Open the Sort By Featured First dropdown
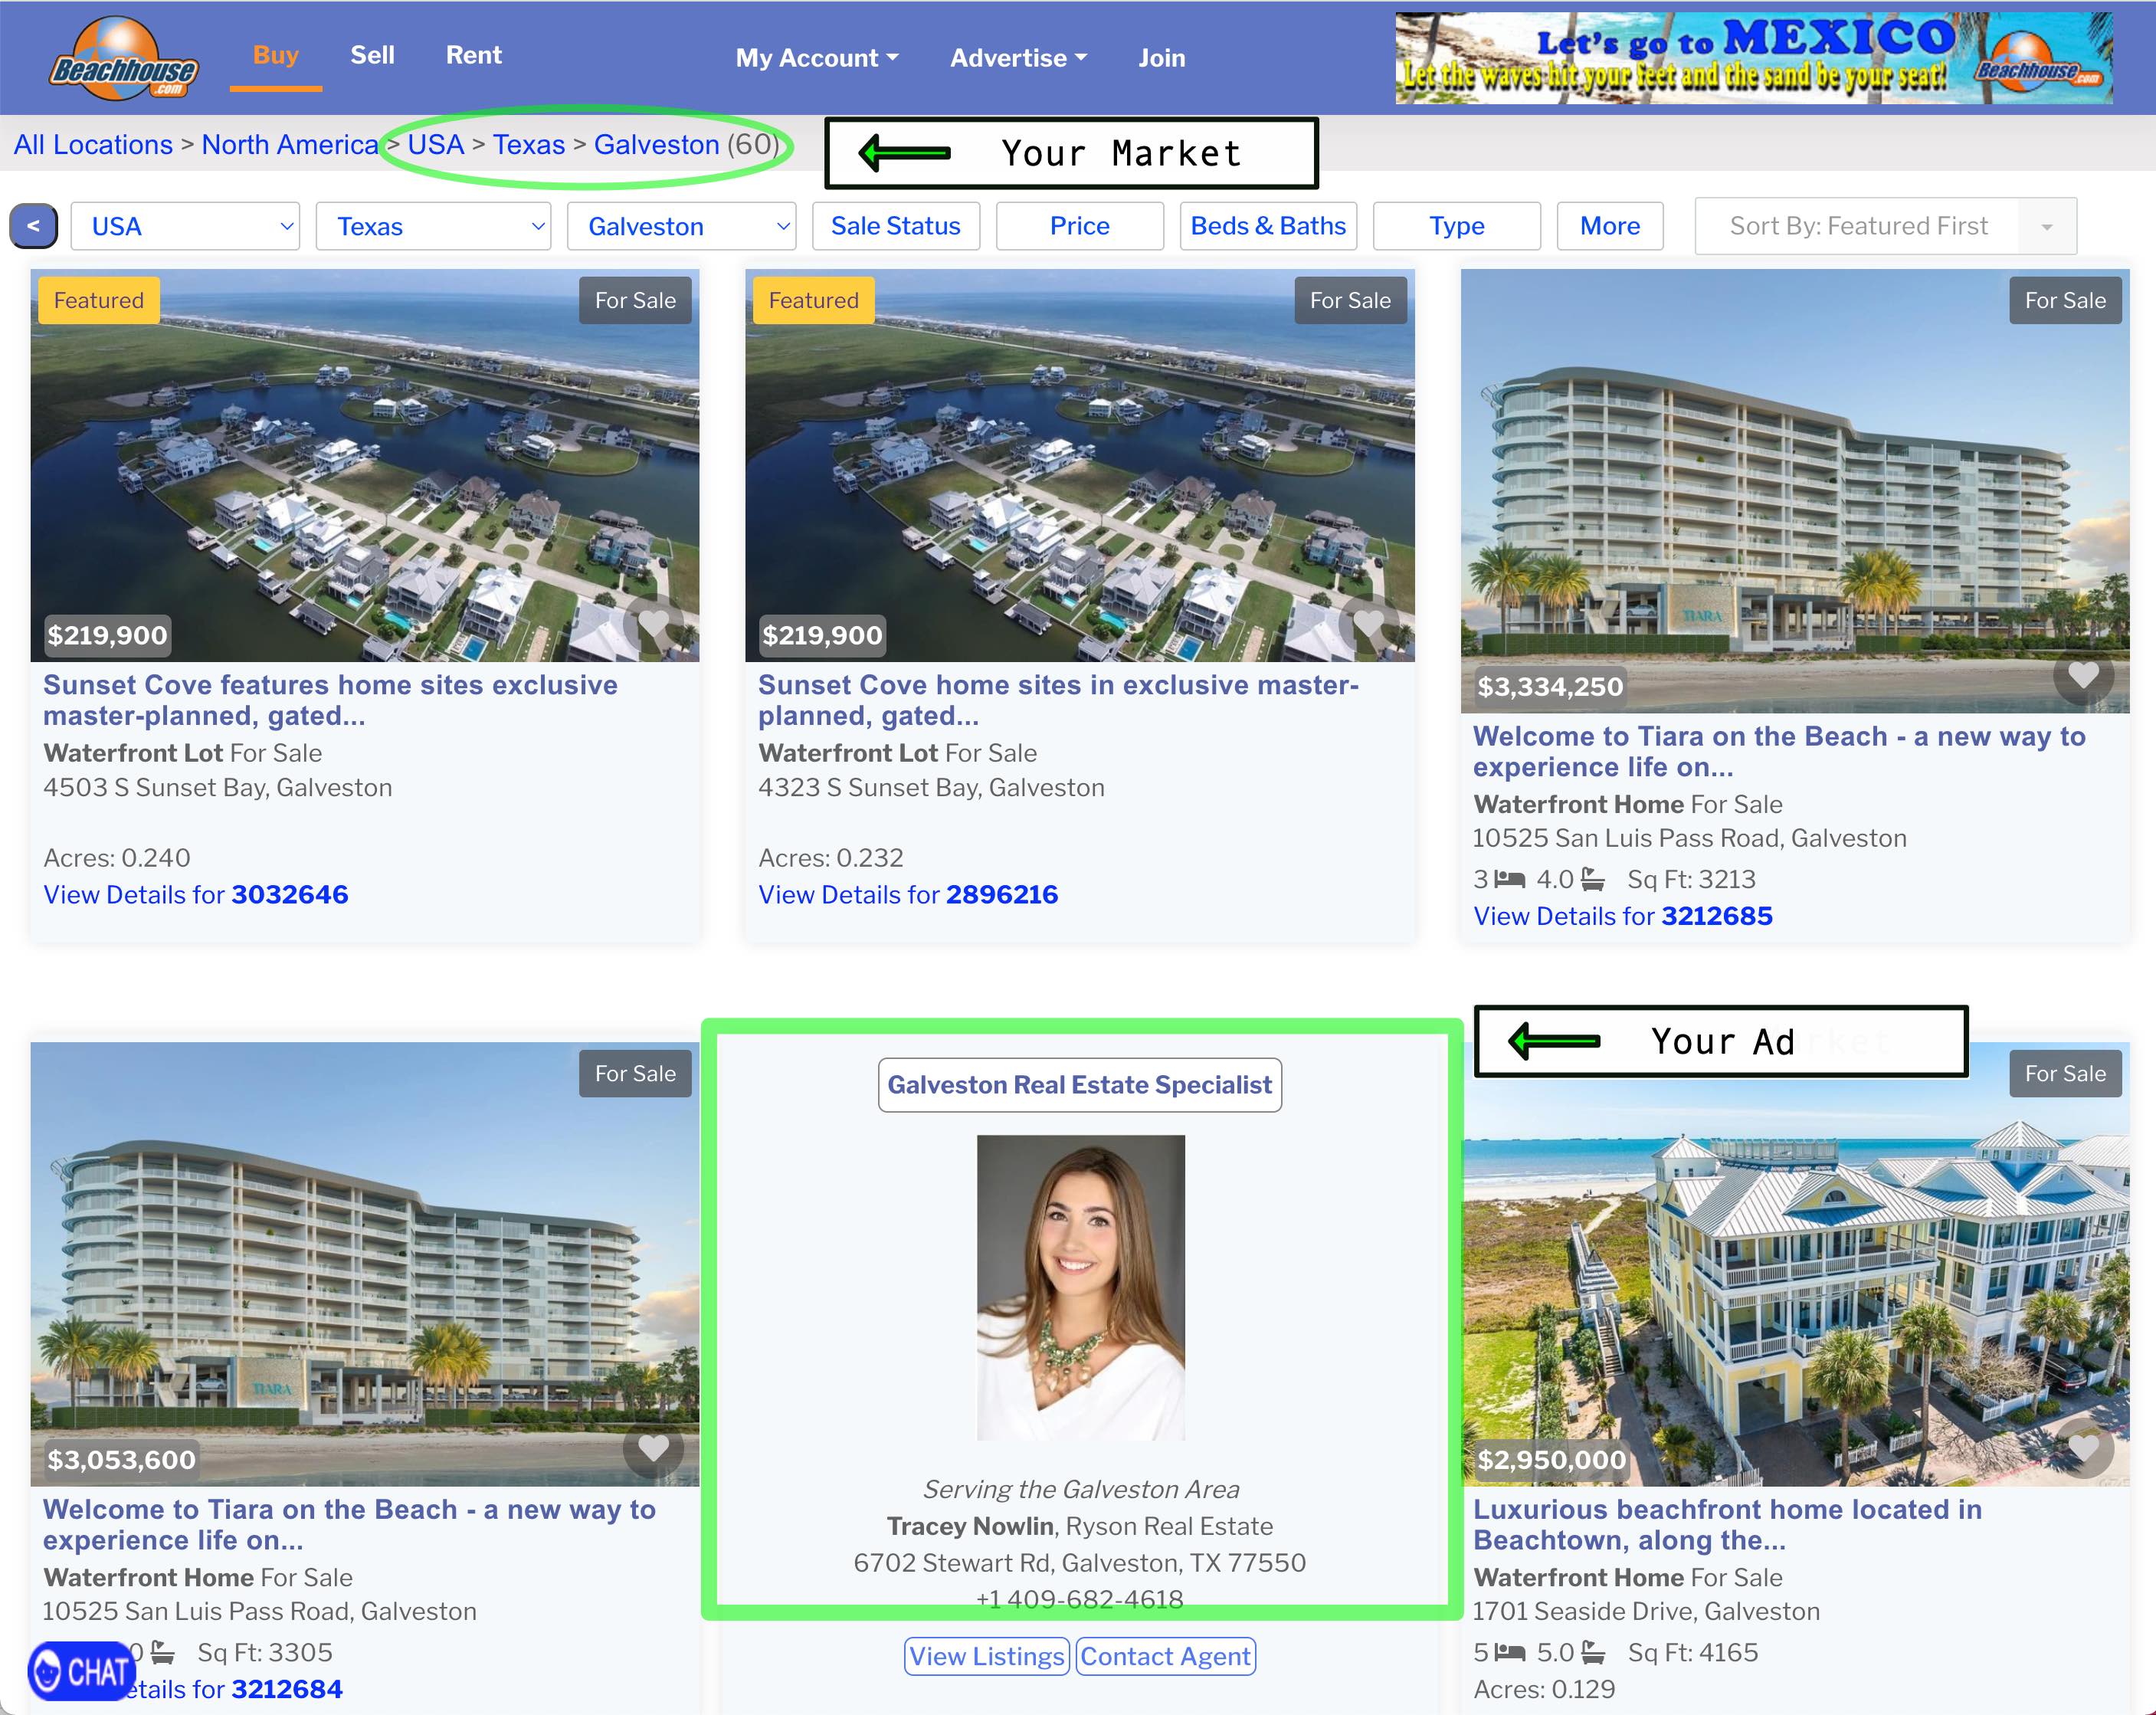Screen dimensions: 2156x1715 coord(1884,226)
